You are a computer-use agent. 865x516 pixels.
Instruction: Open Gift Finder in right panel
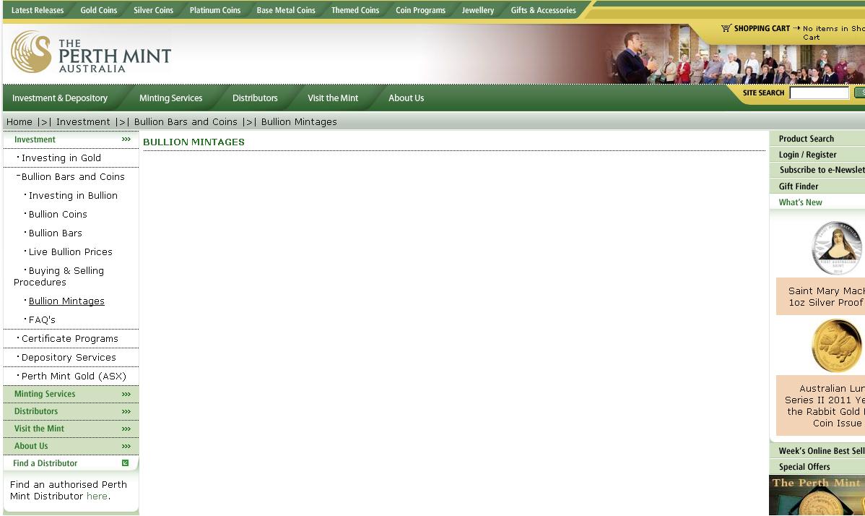click(x=799, y=186)
